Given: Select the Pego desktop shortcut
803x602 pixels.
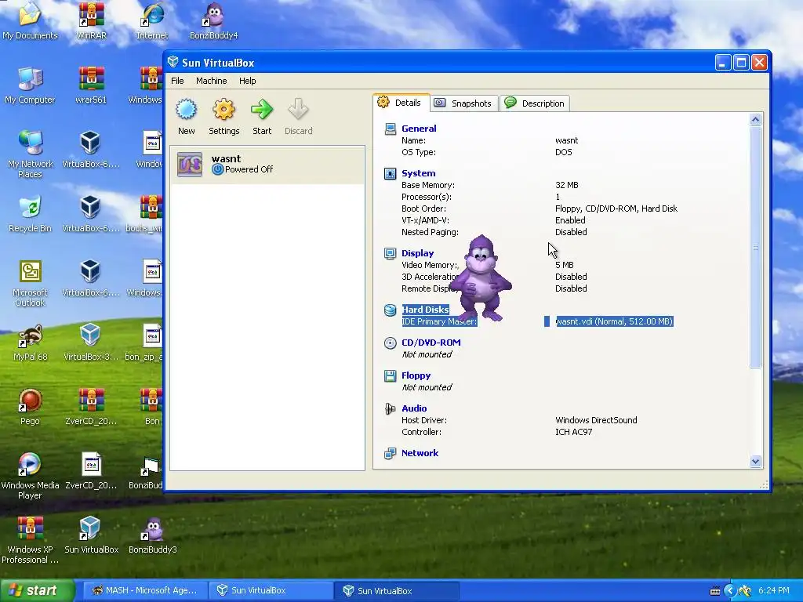Looking at the screenshot, I should [x=30, y=407].
